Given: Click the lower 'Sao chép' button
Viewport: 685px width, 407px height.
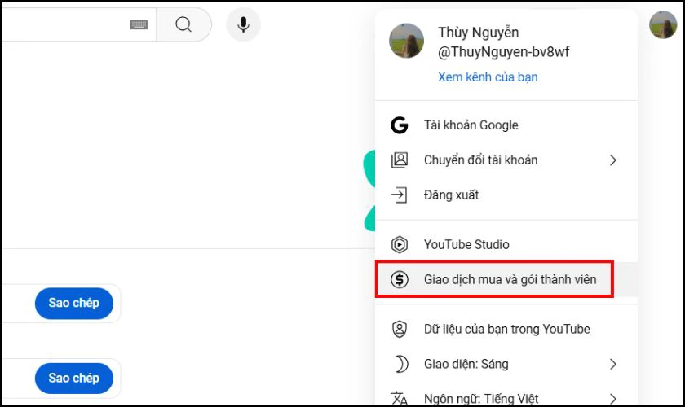Looking at the screenshot, I should tap(74, 379).
